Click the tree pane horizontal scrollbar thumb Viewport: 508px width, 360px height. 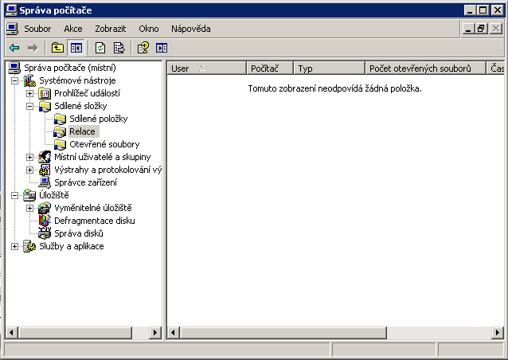pos(75,332)
